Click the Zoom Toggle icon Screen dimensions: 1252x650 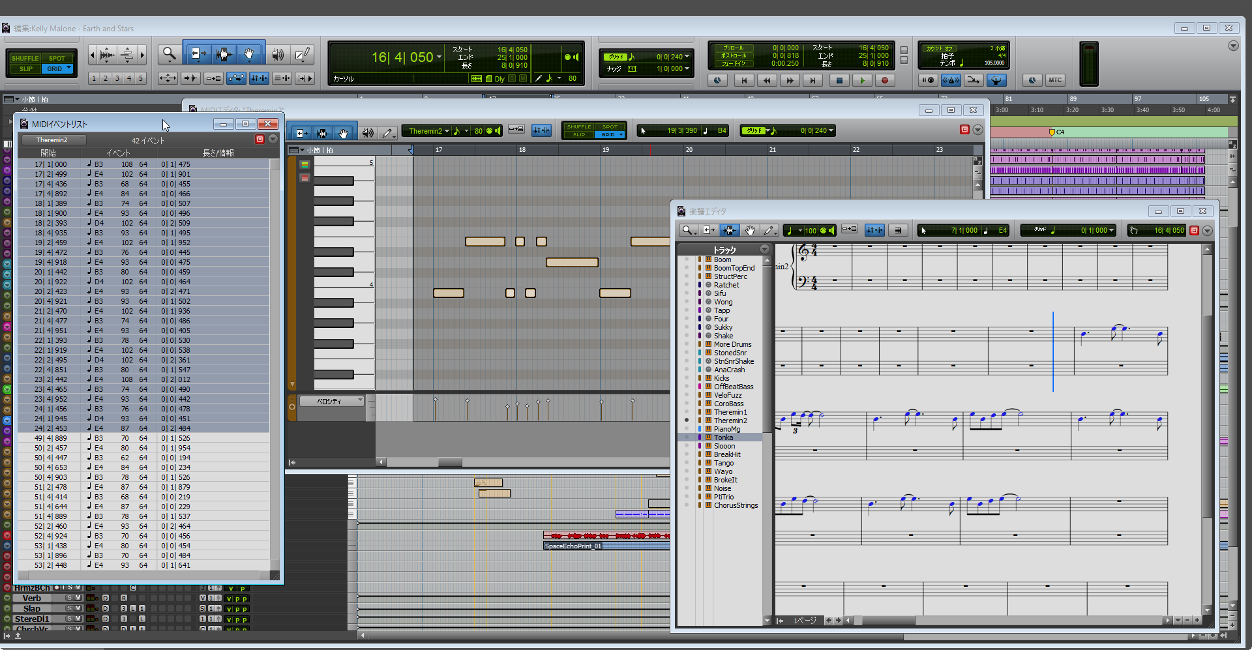(x=168, y=78)
